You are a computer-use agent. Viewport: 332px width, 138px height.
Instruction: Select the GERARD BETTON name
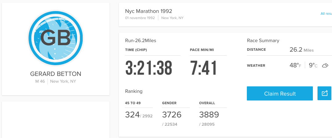pyautogui.click(x=56, y=74)
